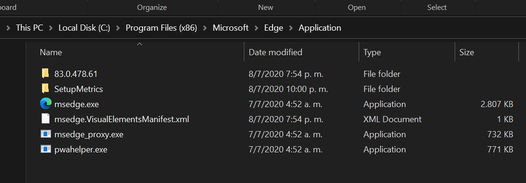Screen dimensions: 526x183
Task: Sort files by the Type column header
Action: 372,52
